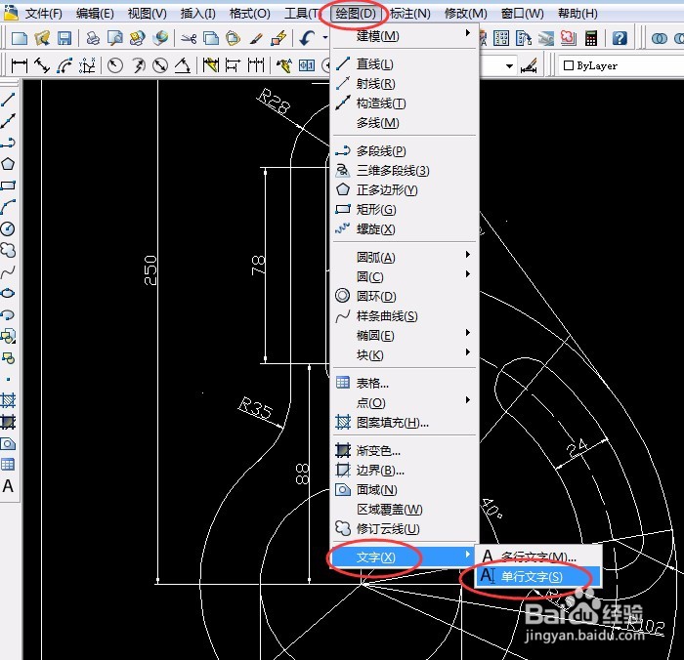Click the Paste clipboard icon
Screen dimensions: 684x660
234,39
